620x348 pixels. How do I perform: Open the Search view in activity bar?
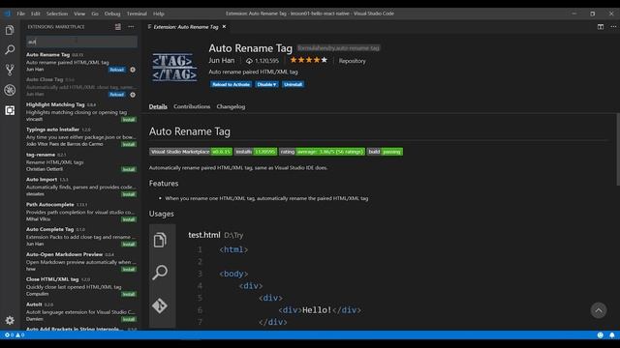[10, 49]
